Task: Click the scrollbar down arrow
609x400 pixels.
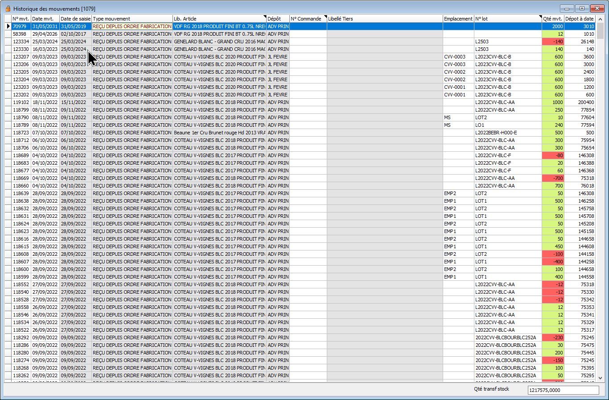Action: pyautogui.click(x=601, y=377)
